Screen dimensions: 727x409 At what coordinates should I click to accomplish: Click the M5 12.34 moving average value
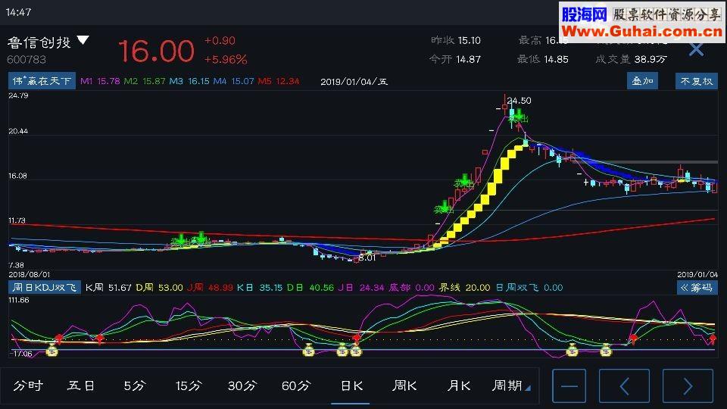tap(278, 81)
